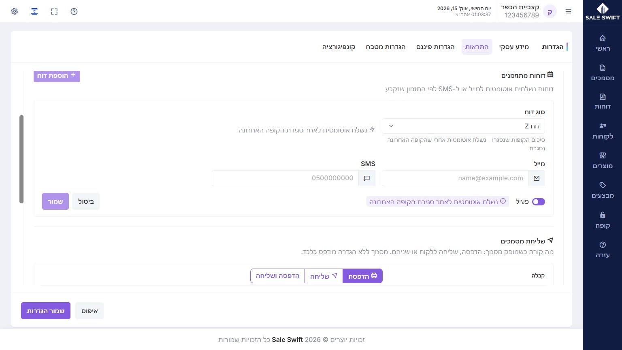
Task: Open מסמכים documents in sidebar
Action: click(603, 73)
